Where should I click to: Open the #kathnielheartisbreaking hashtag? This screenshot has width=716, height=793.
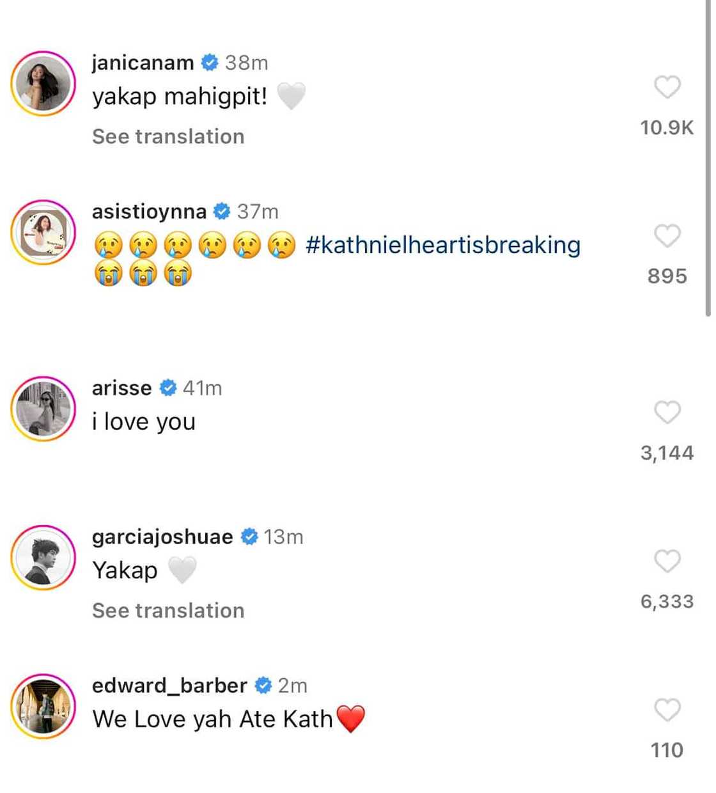pyautogui.click(x=443, y=245)
